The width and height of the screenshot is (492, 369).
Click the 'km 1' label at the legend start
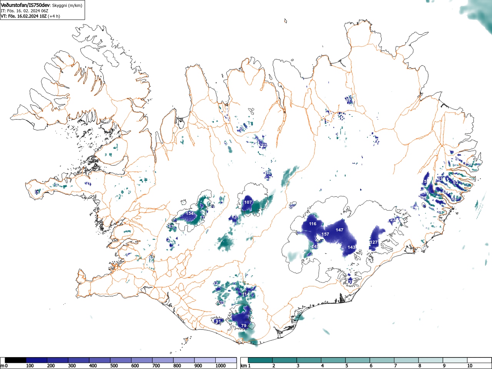coord(245,366)
